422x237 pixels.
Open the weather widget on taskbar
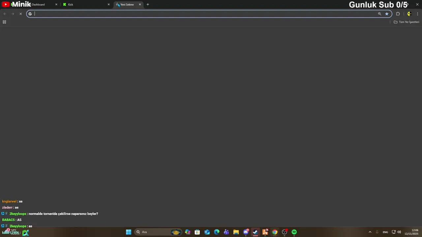[x=12, y=231]
